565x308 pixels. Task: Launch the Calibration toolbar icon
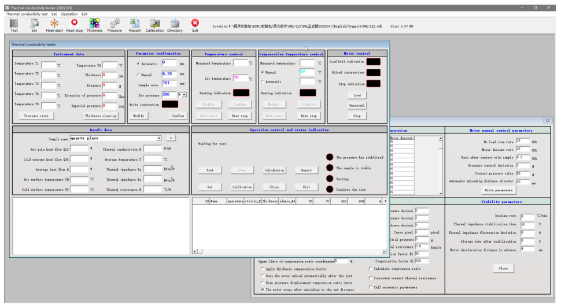[x=154, y=23]
